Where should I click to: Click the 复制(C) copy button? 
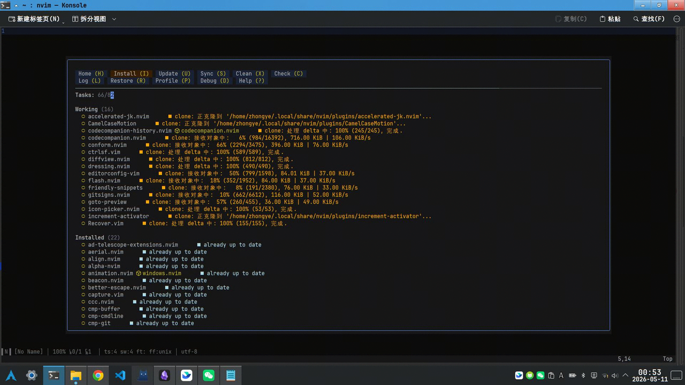click(571, 19)
